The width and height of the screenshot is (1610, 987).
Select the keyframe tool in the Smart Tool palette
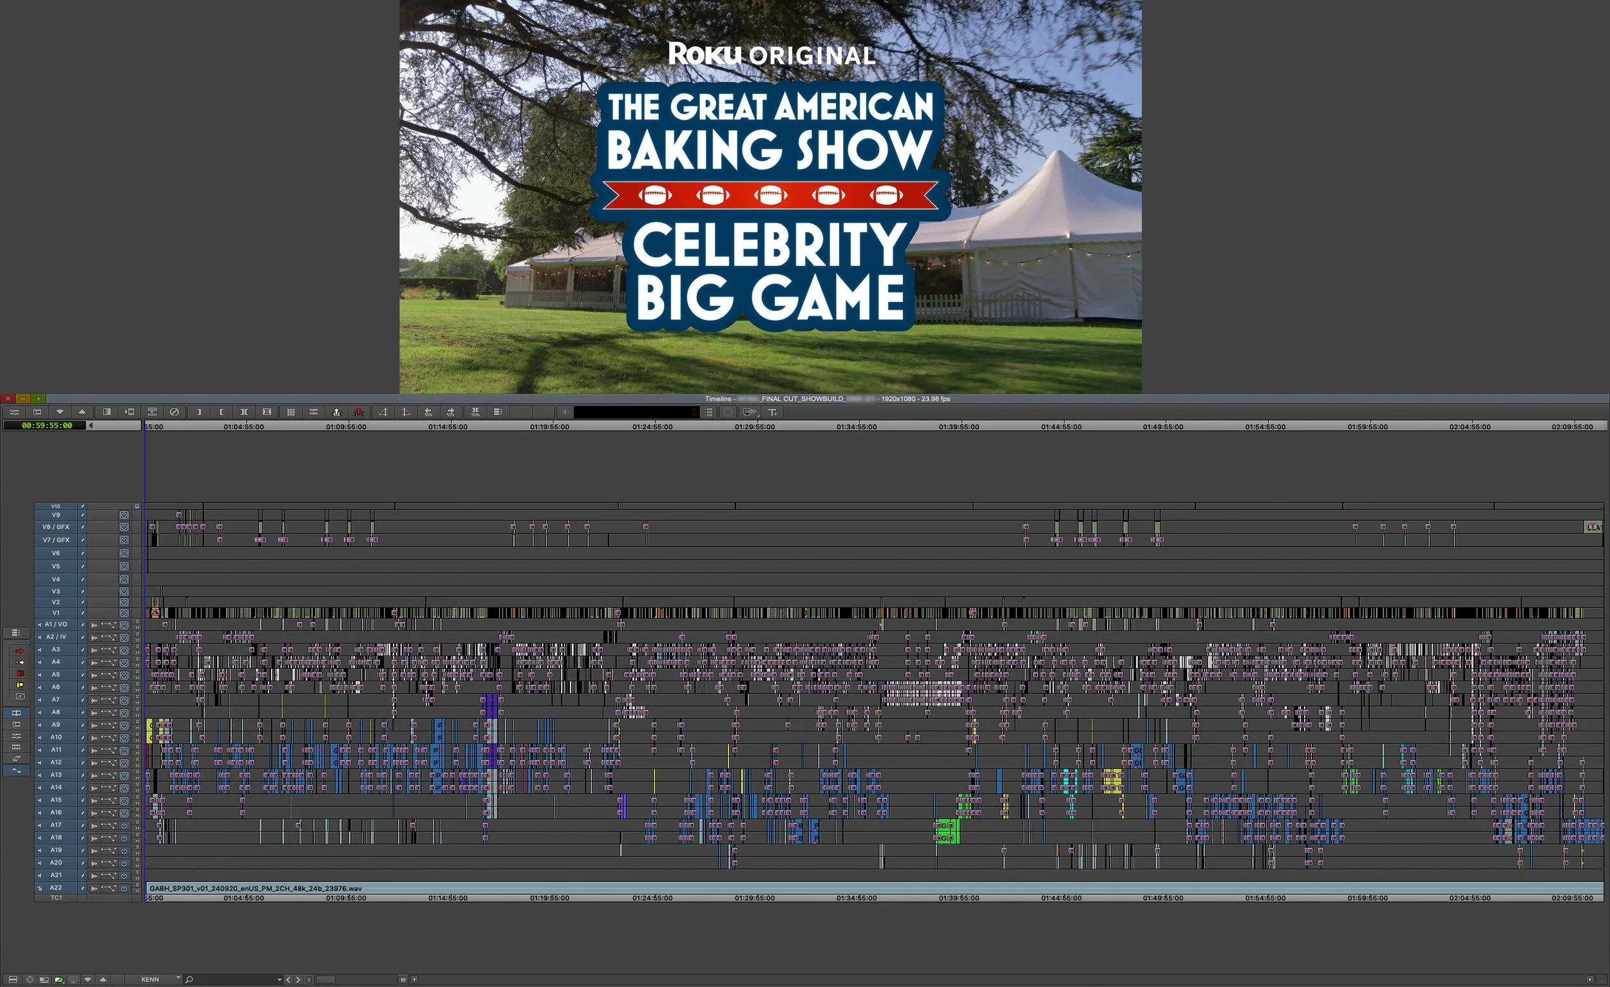pyautogui.click(x=20, y=697)
